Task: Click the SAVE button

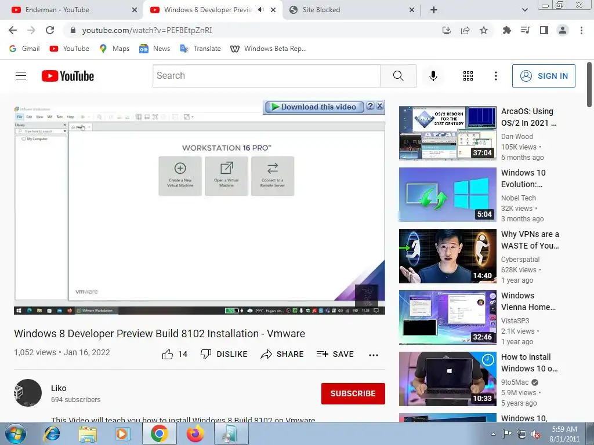Action: click(x=335, y=354)
